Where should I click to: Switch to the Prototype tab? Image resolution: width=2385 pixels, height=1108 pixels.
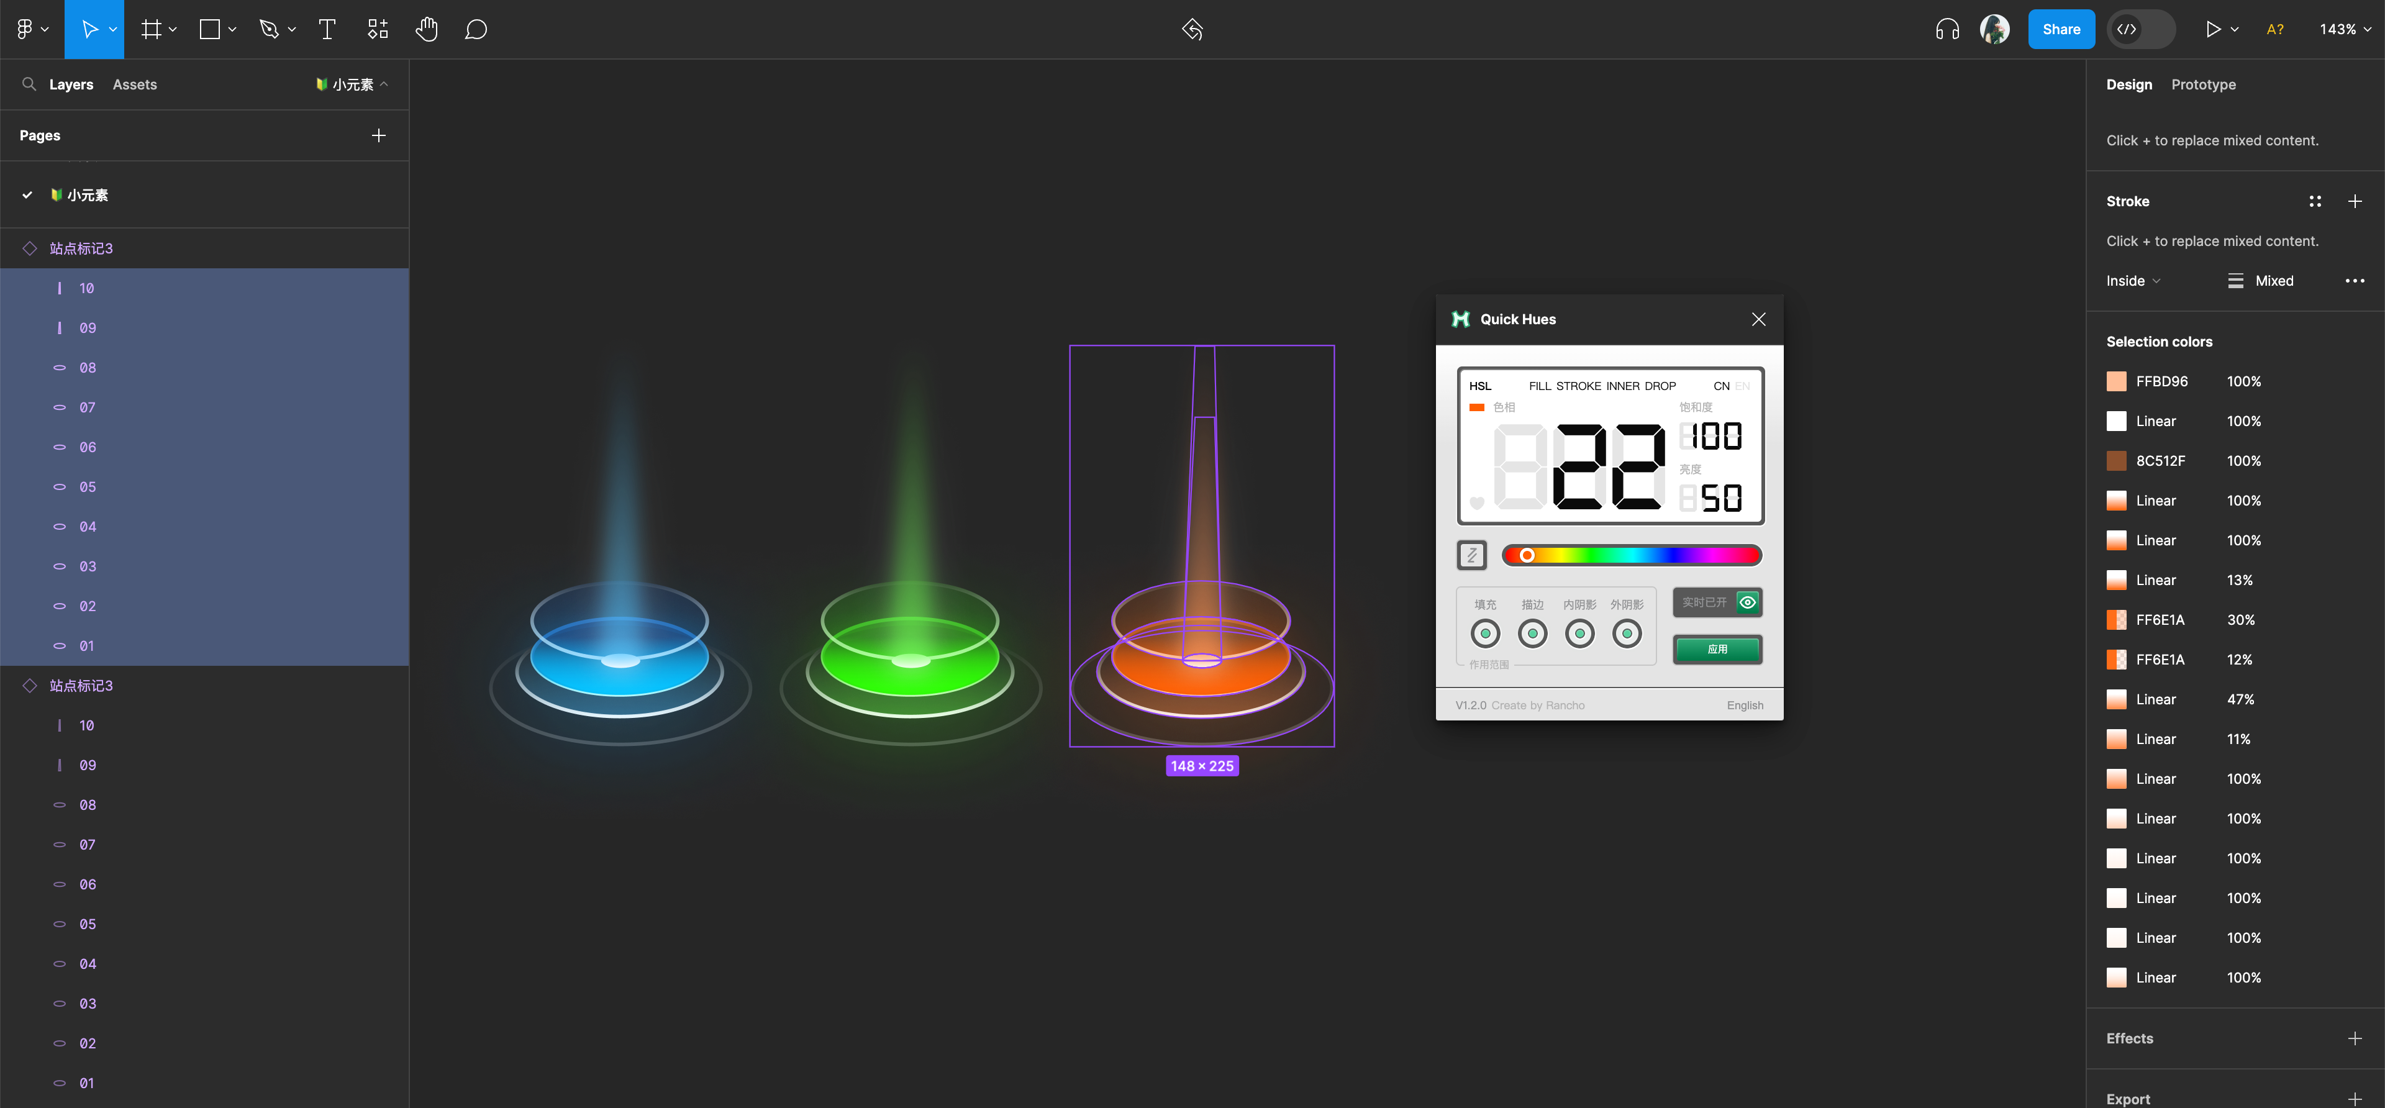point(2202,84)
